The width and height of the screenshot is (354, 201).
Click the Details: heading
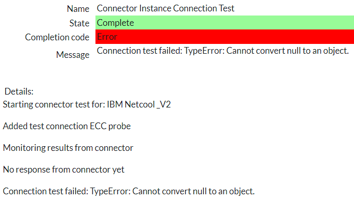click(x=19, y=91)
